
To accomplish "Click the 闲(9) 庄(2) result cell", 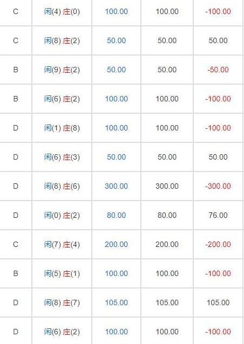I will click(62, 70).
